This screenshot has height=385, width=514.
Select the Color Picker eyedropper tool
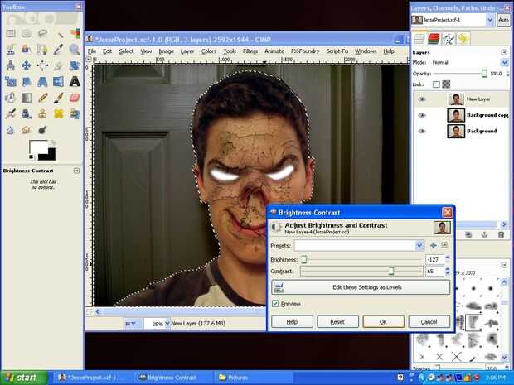point(59,50)
